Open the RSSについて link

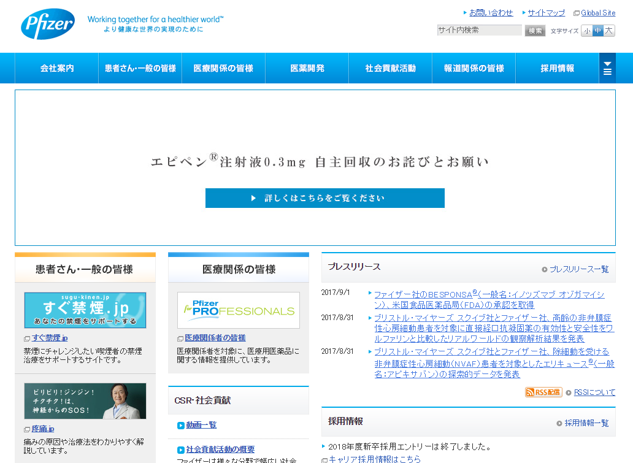[594, 392]
